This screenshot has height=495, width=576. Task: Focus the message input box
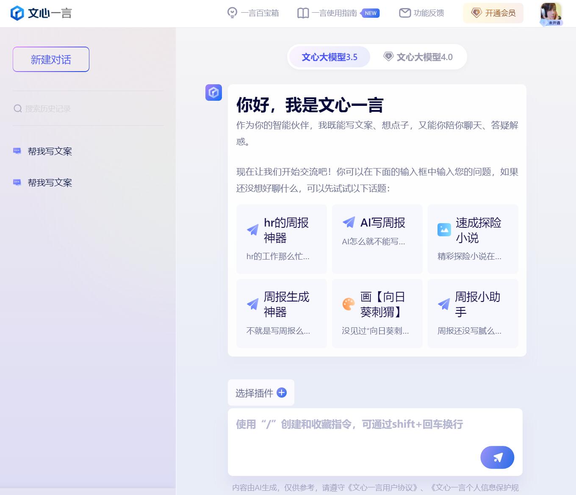point(375,442)
